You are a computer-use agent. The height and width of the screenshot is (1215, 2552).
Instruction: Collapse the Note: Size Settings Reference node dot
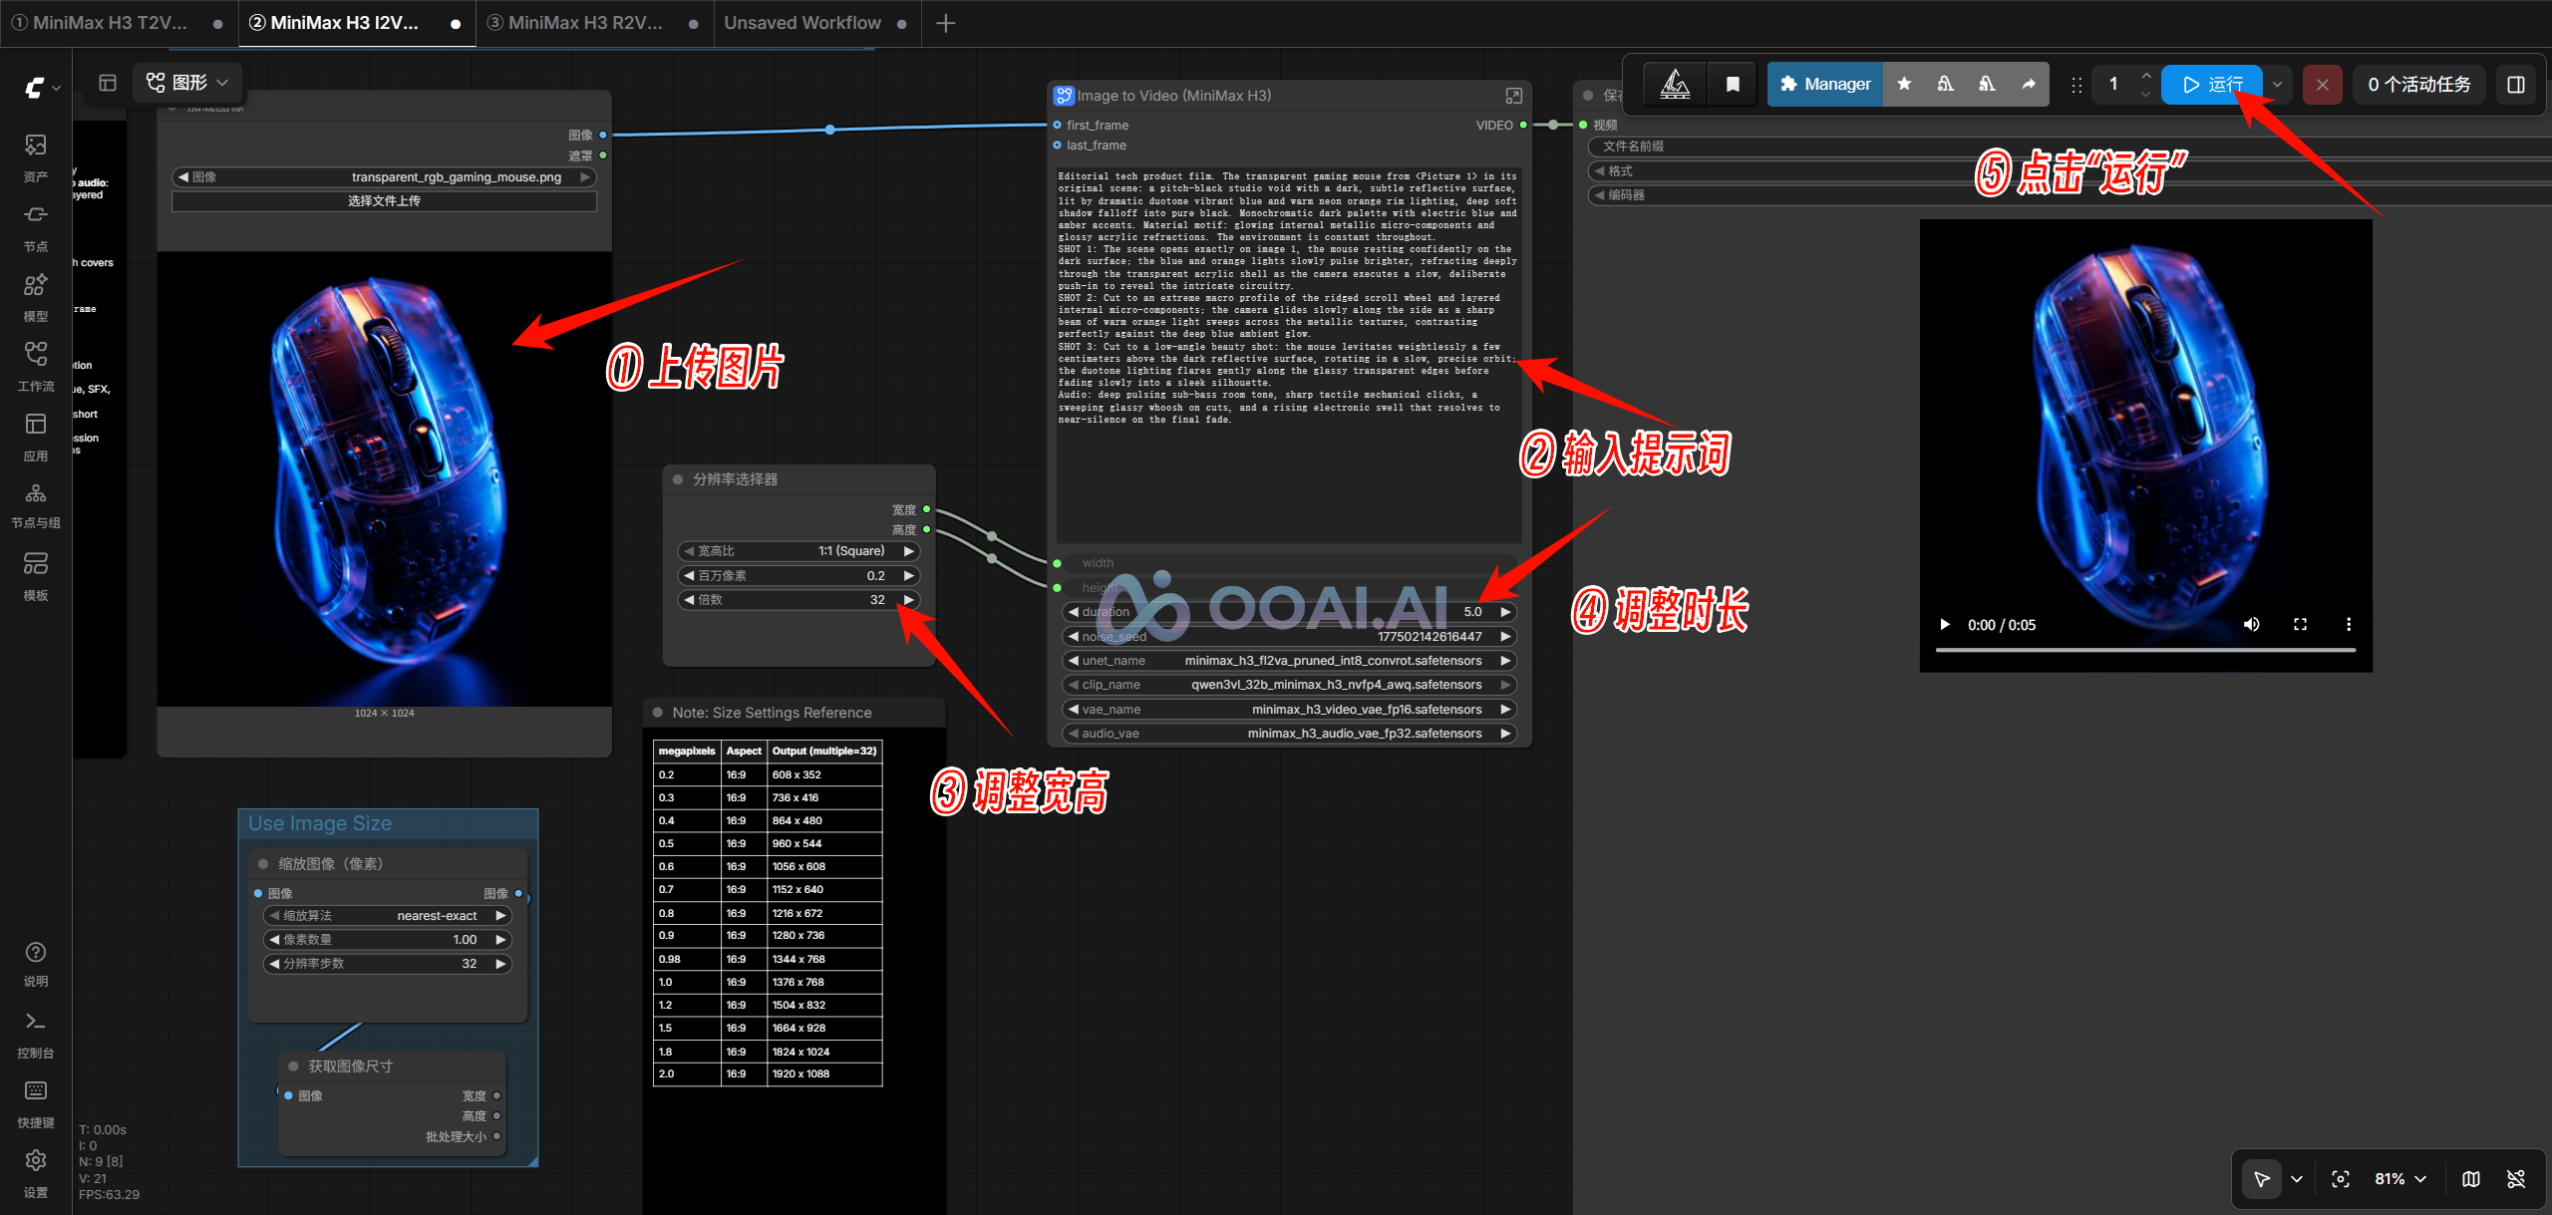pos(658,713)
